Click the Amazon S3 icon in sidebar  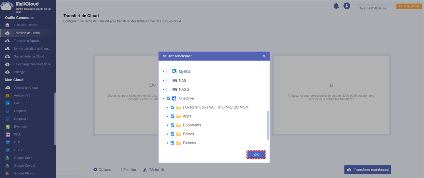8,96
